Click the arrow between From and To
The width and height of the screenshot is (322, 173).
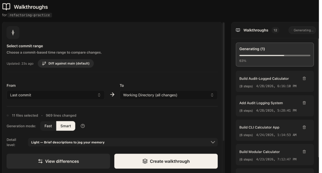pyautogui.click(x=112, y=95)
